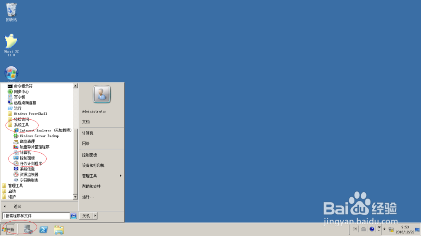
Task: Click the CH language indicator
Action: [x=354, y=229]
